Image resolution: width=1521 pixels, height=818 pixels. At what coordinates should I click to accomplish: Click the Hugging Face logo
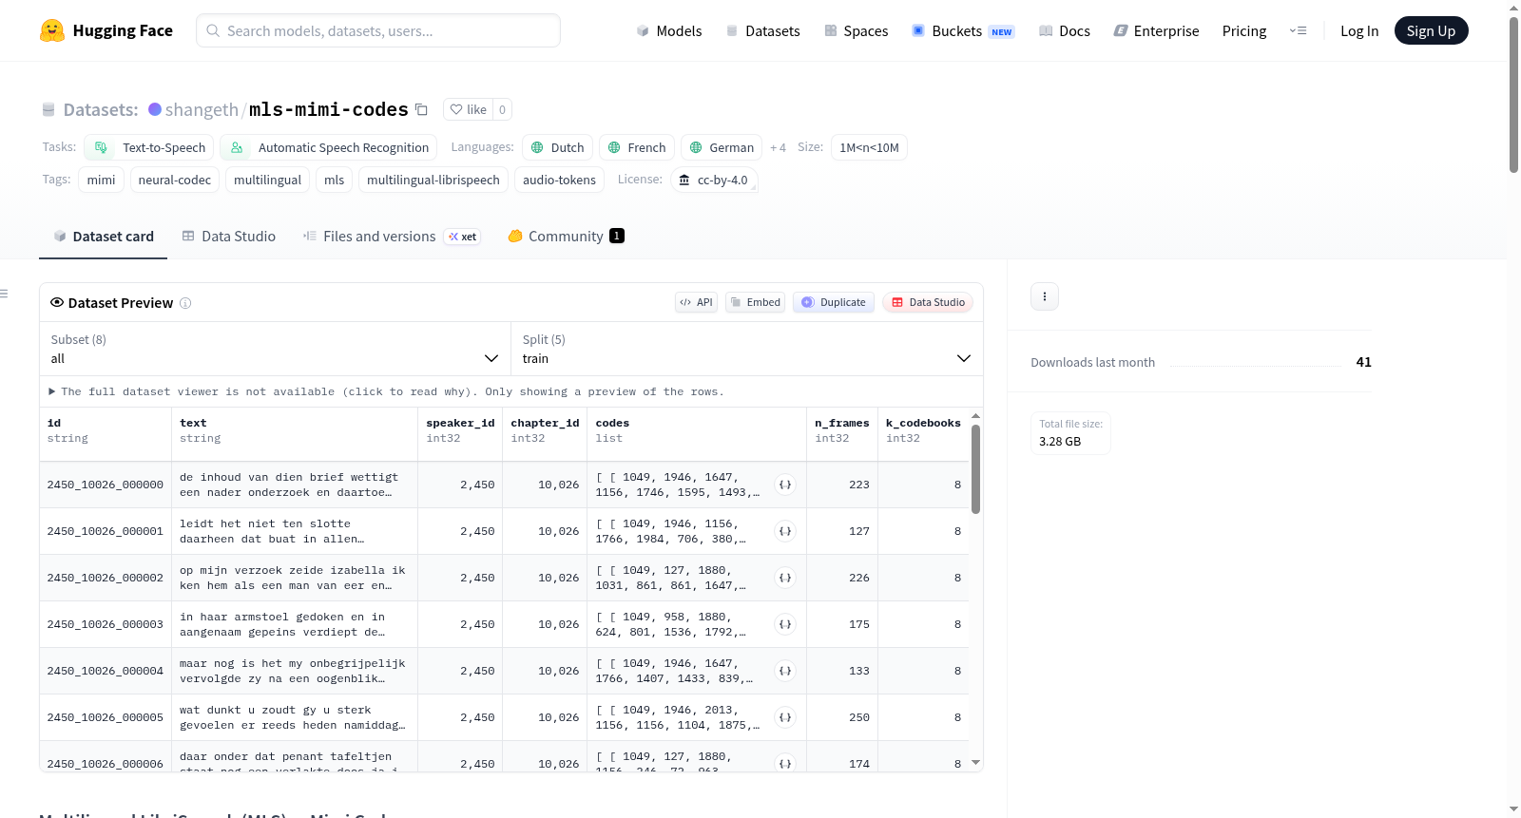coord(106,30)
